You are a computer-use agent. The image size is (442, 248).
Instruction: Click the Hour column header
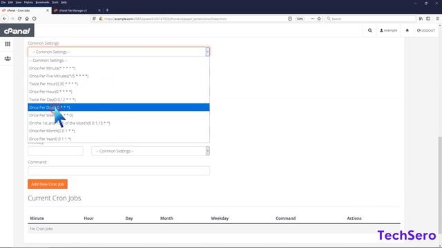point(88,218)
